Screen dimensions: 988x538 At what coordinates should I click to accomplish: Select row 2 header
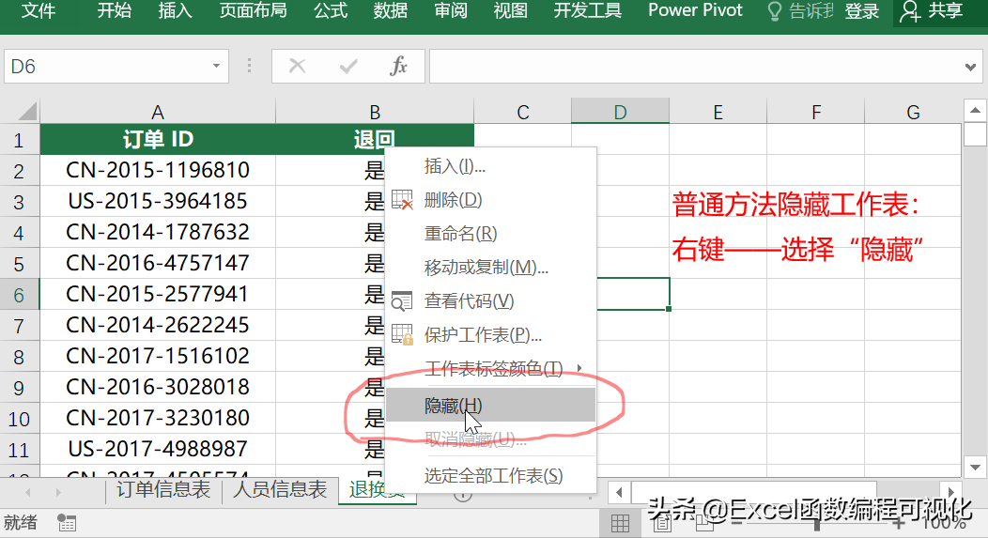tap(19, 171)
